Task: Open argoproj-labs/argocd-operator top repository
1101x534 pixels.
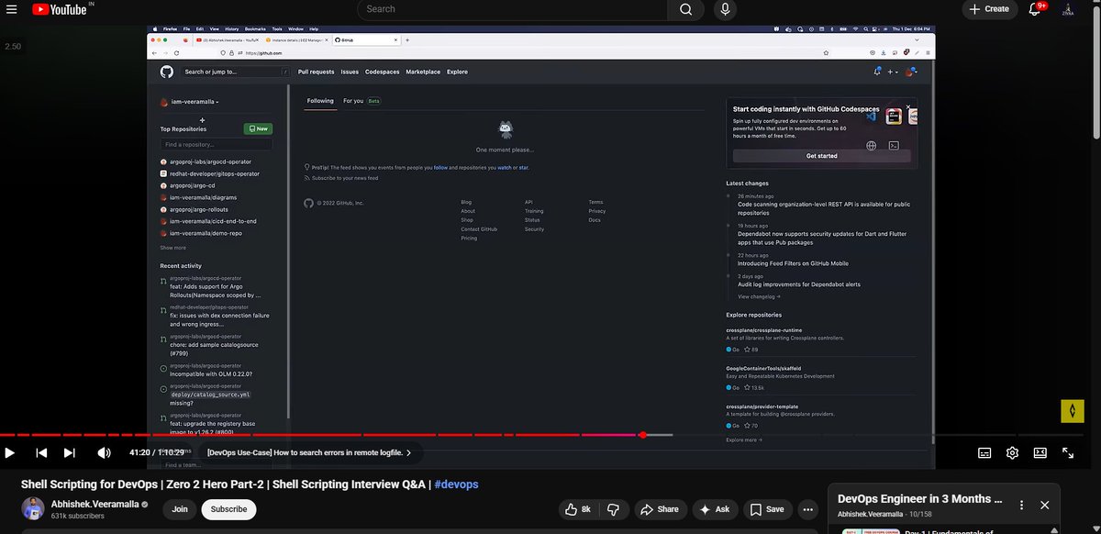Action: (210, 161)
